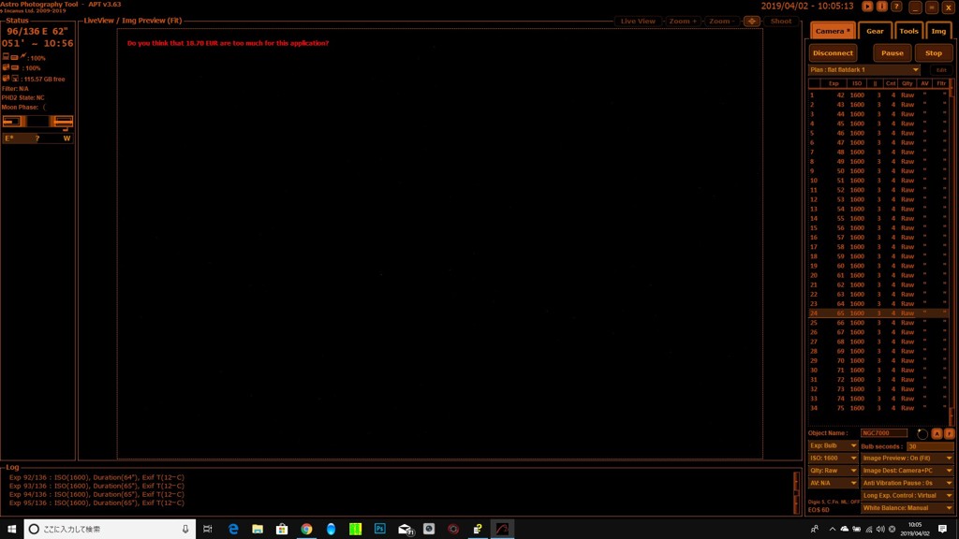Image resolution: width=959 pixels, height=539 pixels.
Task: Expand the White Balance: Manual dropdown
Action: point(907,508)
